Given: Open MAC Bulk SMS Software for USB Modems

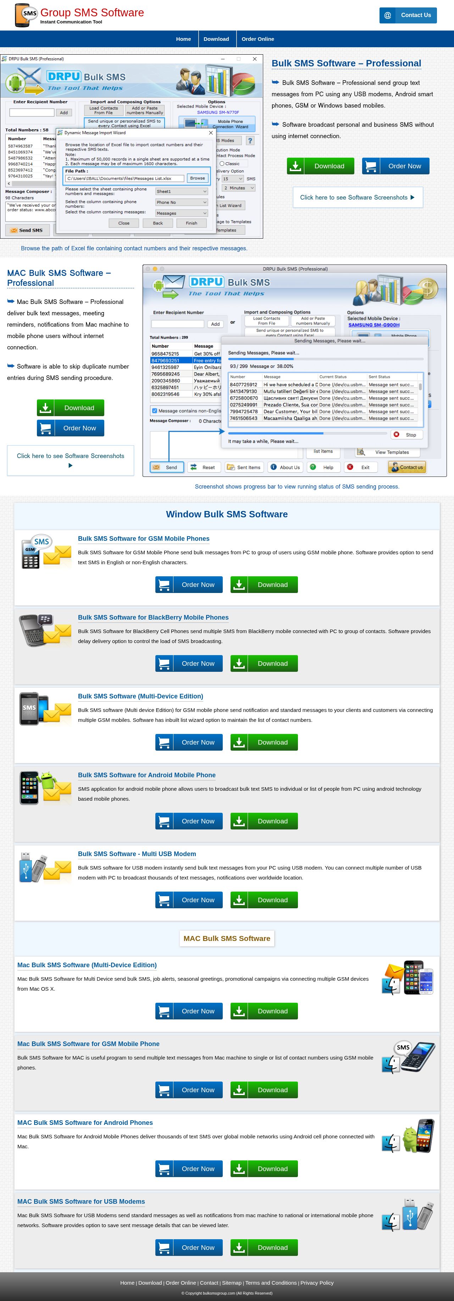Looking at the screenshot, I should [81, 1201].
